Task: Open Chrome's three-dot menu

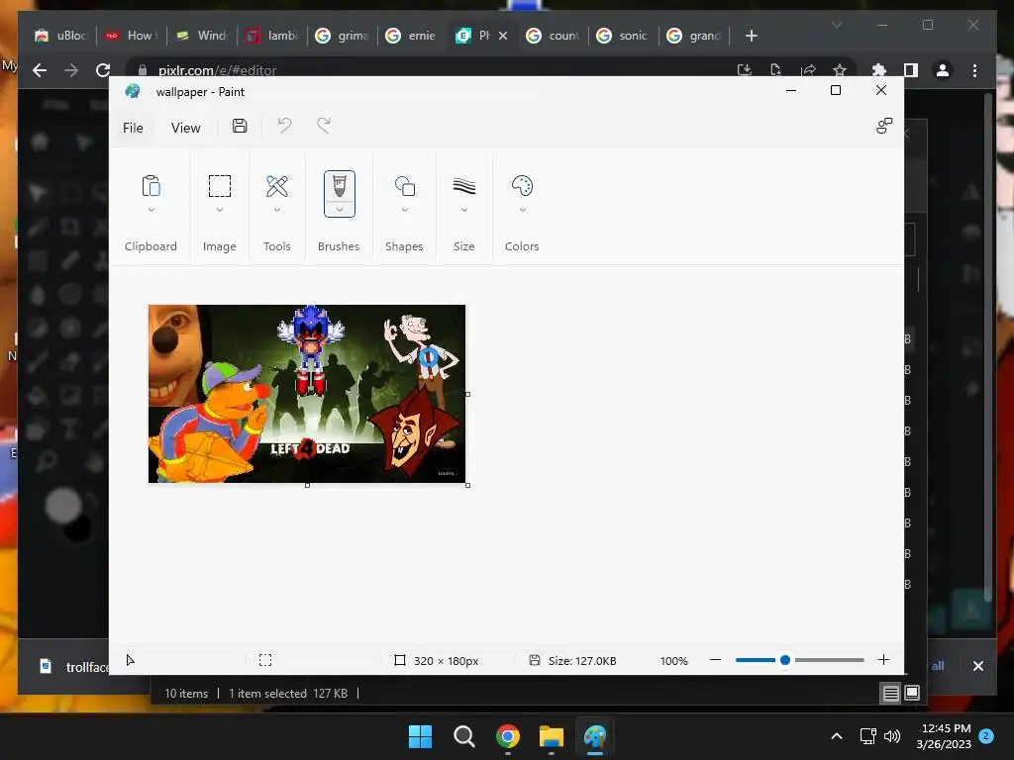Action: pyautogui.click(x=975, y=70)
